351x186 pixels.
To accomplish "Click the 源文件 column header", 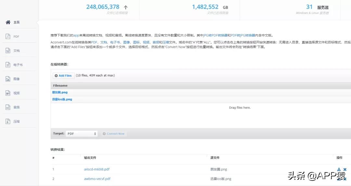I will [x=215, y=157].
